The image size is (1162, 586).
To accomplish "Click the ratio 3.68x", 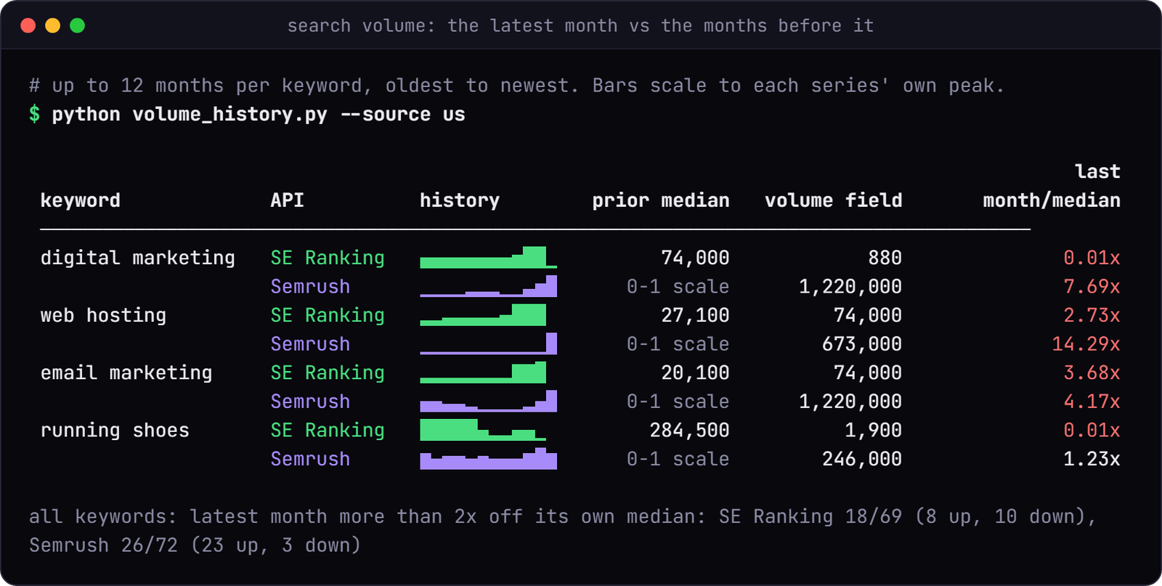I will point(1092,373).
